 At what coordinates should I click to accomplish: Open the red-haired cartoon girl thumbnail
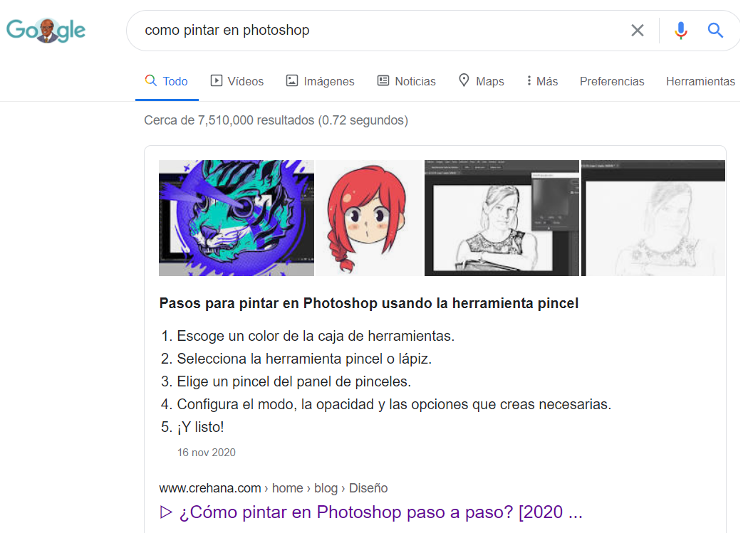click(369, 218)
